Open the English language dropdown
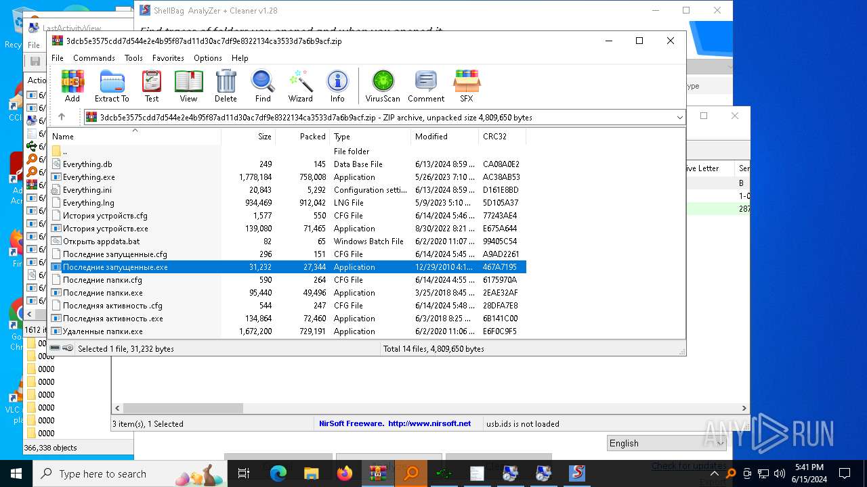The image size is (867, 487). coord(667,443)
